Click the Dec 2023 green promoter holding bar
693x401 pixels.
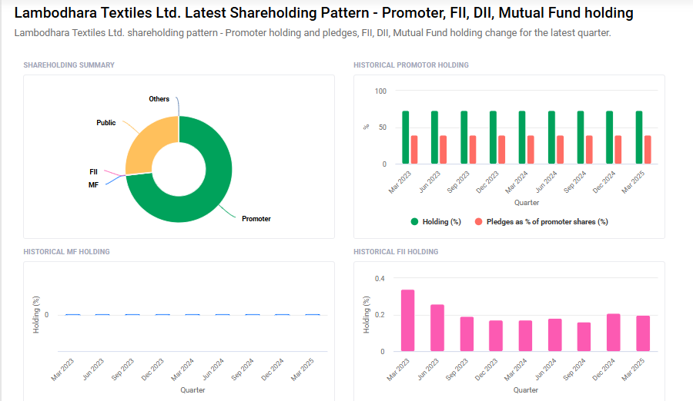click(x=493, y=138)
